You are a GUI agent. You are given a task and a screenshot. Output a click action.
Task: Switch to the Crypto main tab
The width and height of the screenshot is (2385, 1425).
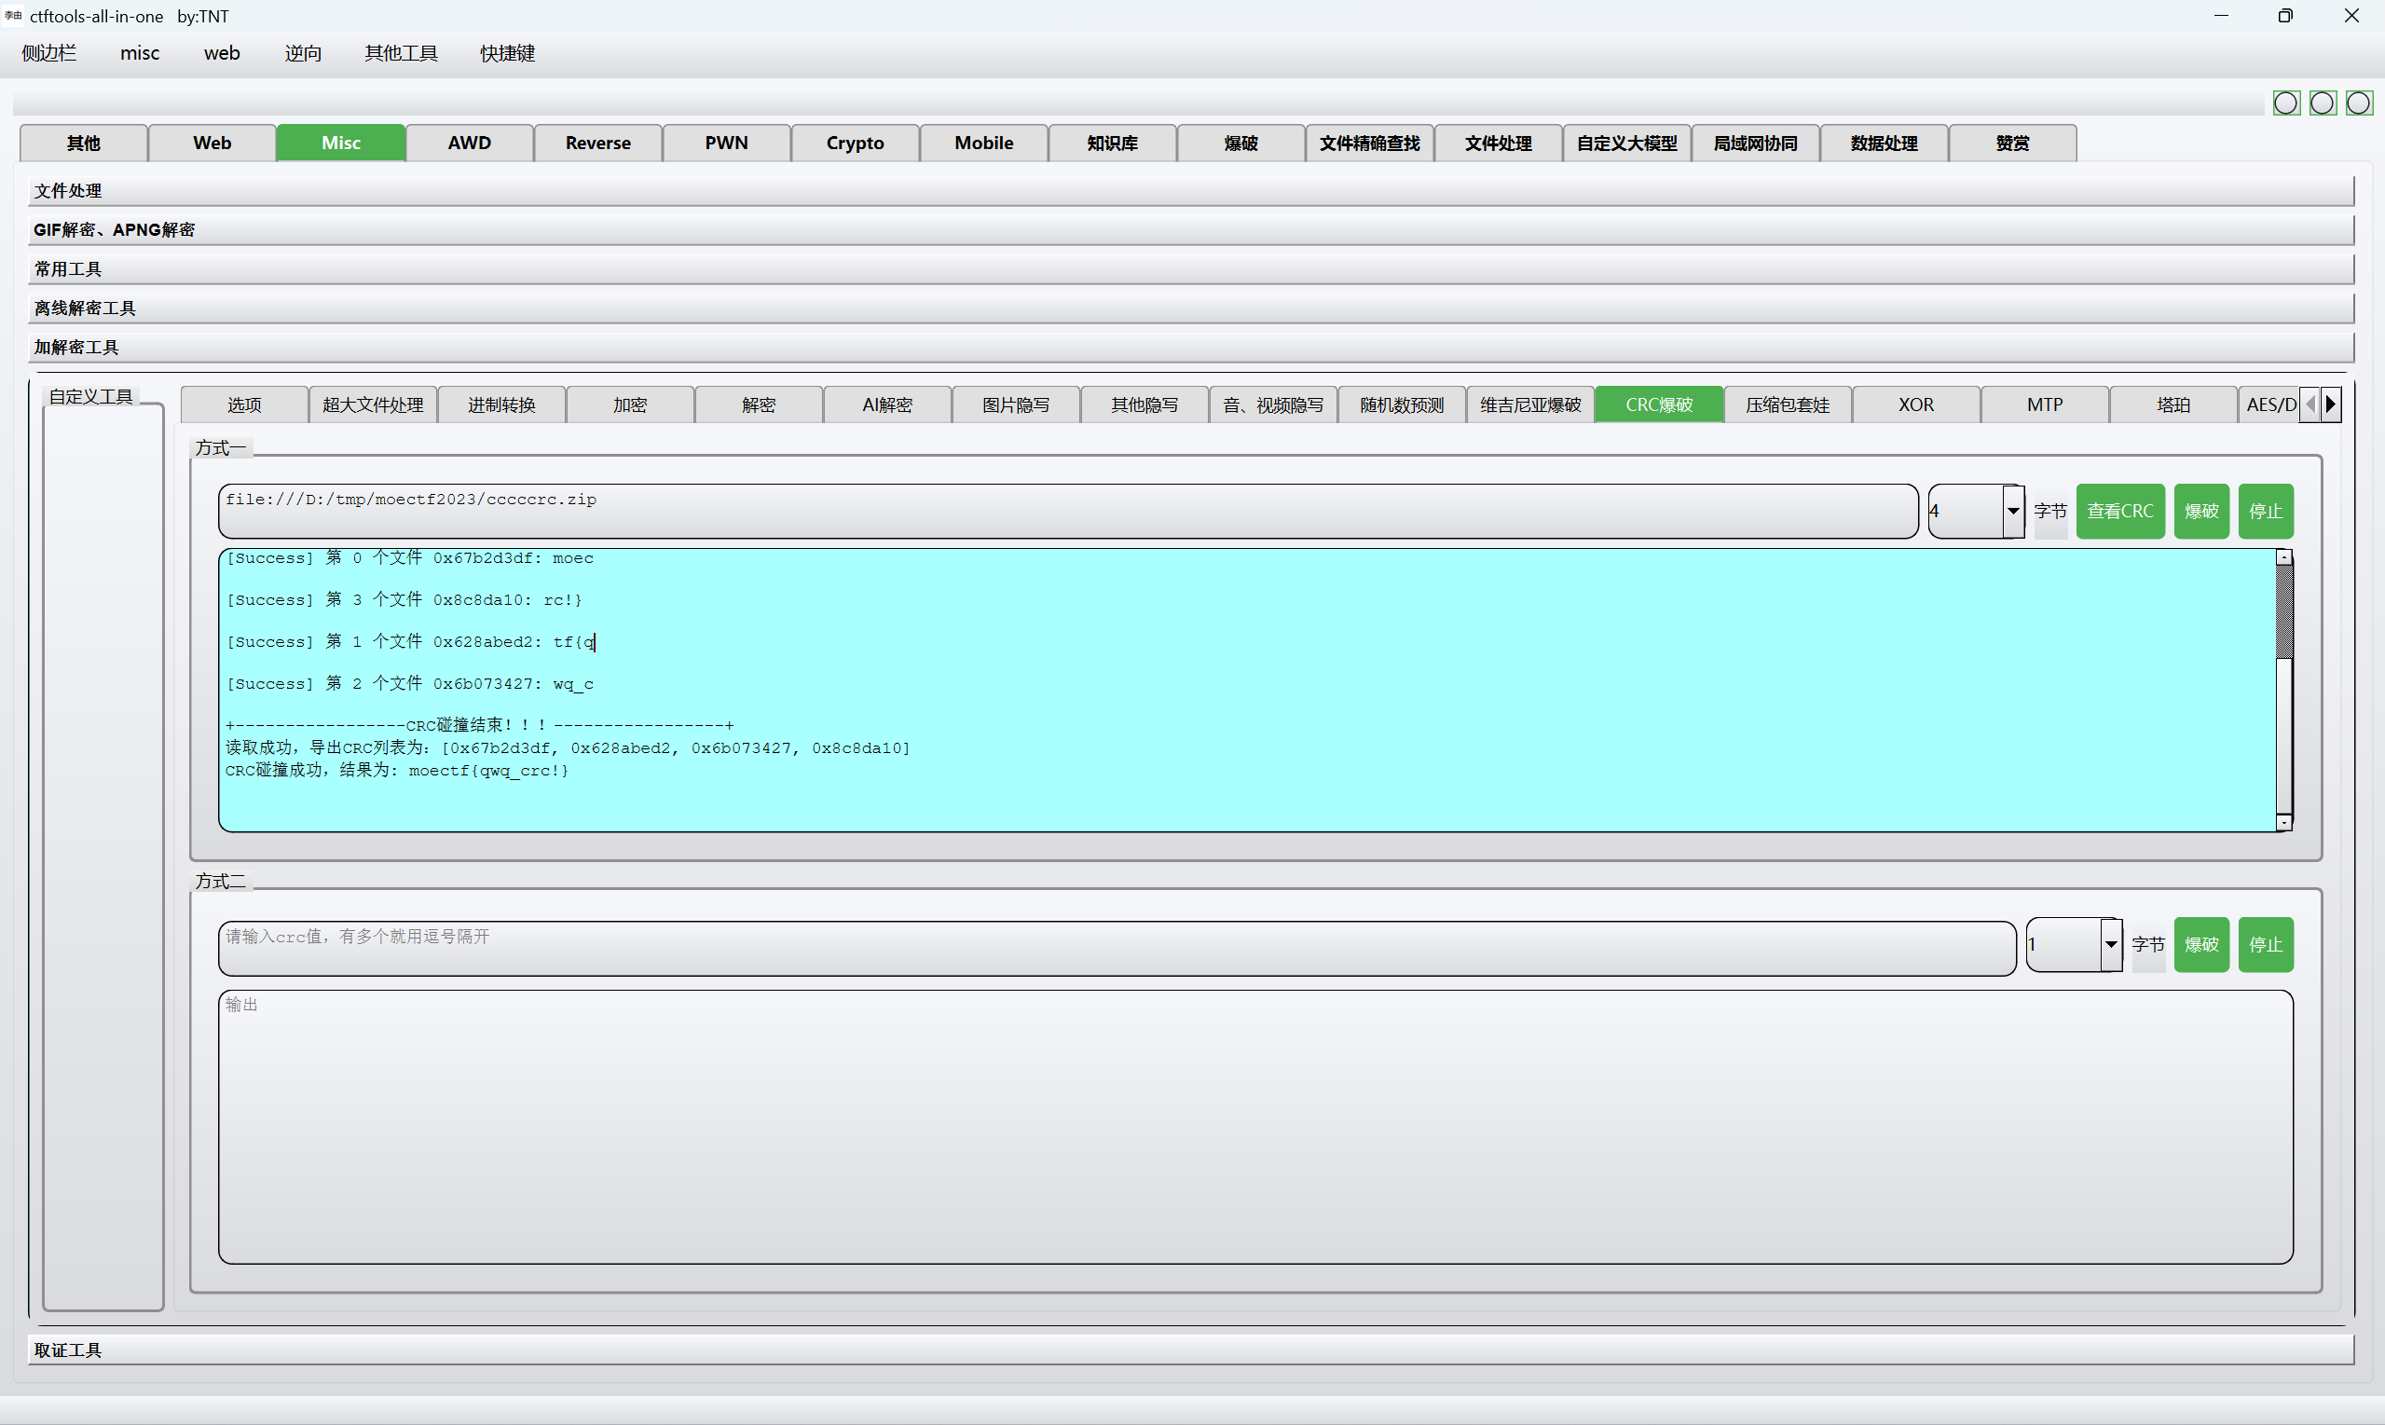pyautogui.click(x=856, y=144)
